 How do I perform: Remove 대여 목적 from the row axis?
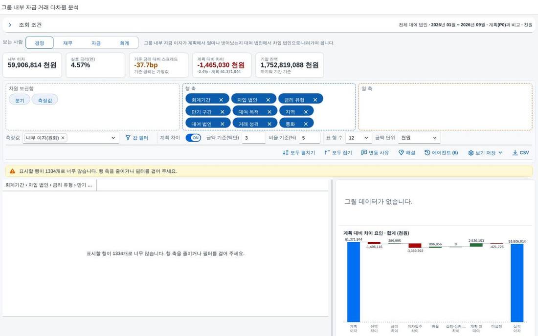pos(269,112)
